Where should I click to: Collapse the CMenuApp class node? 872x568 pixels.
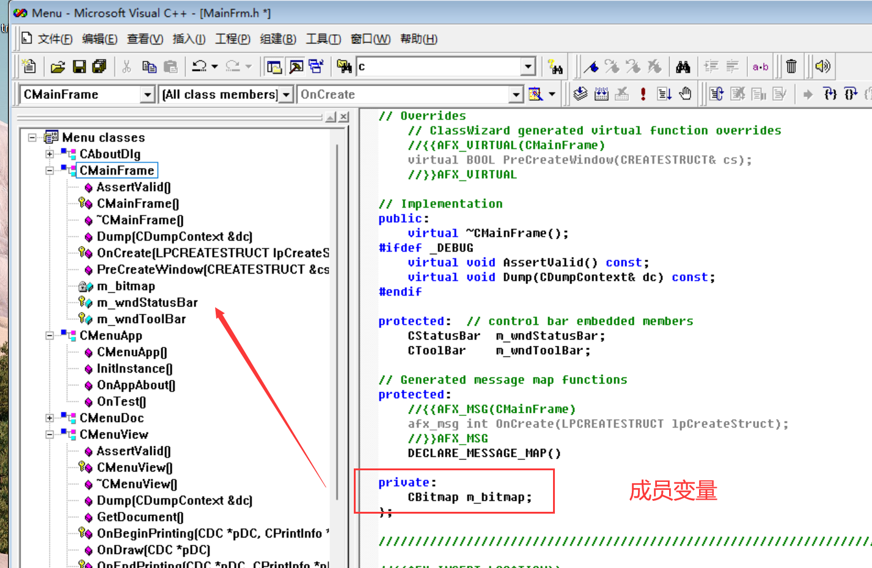49,335
